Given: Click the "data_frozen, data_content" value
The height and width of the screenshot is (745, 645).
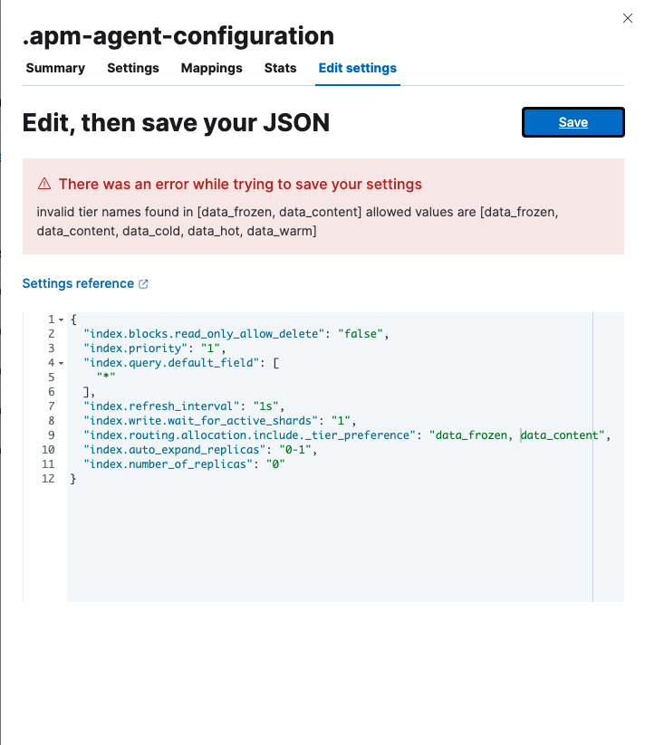Looking at the screenshot, I should 516,435.
